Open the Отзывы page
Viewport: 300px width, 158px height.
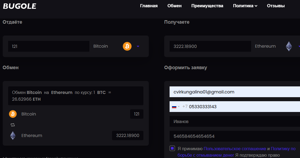[276, 6]
